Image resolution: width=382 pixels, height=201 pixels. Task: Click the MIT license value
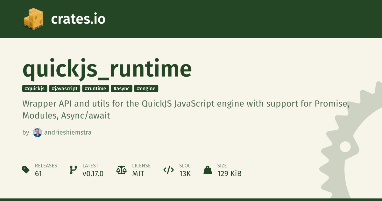[x=138, y=174]
